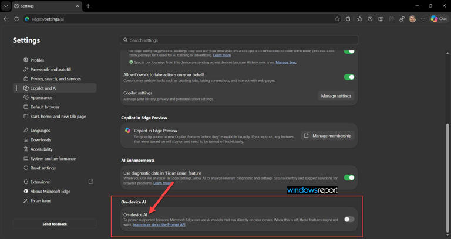Open System and performance settings

(55, 159)
